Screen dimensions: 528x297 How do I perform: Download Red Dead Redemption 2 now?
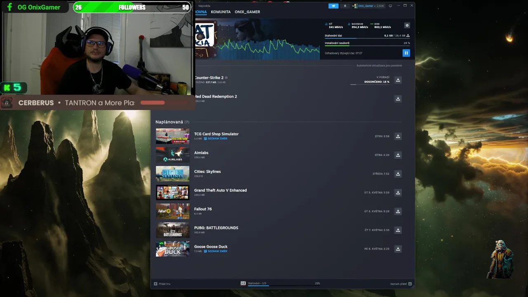pos(398,99)
